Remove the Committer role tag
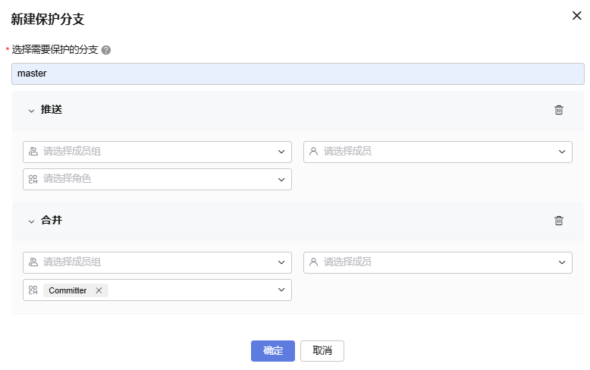Viewport: 590px width, 370px height. tap(99, 290)
